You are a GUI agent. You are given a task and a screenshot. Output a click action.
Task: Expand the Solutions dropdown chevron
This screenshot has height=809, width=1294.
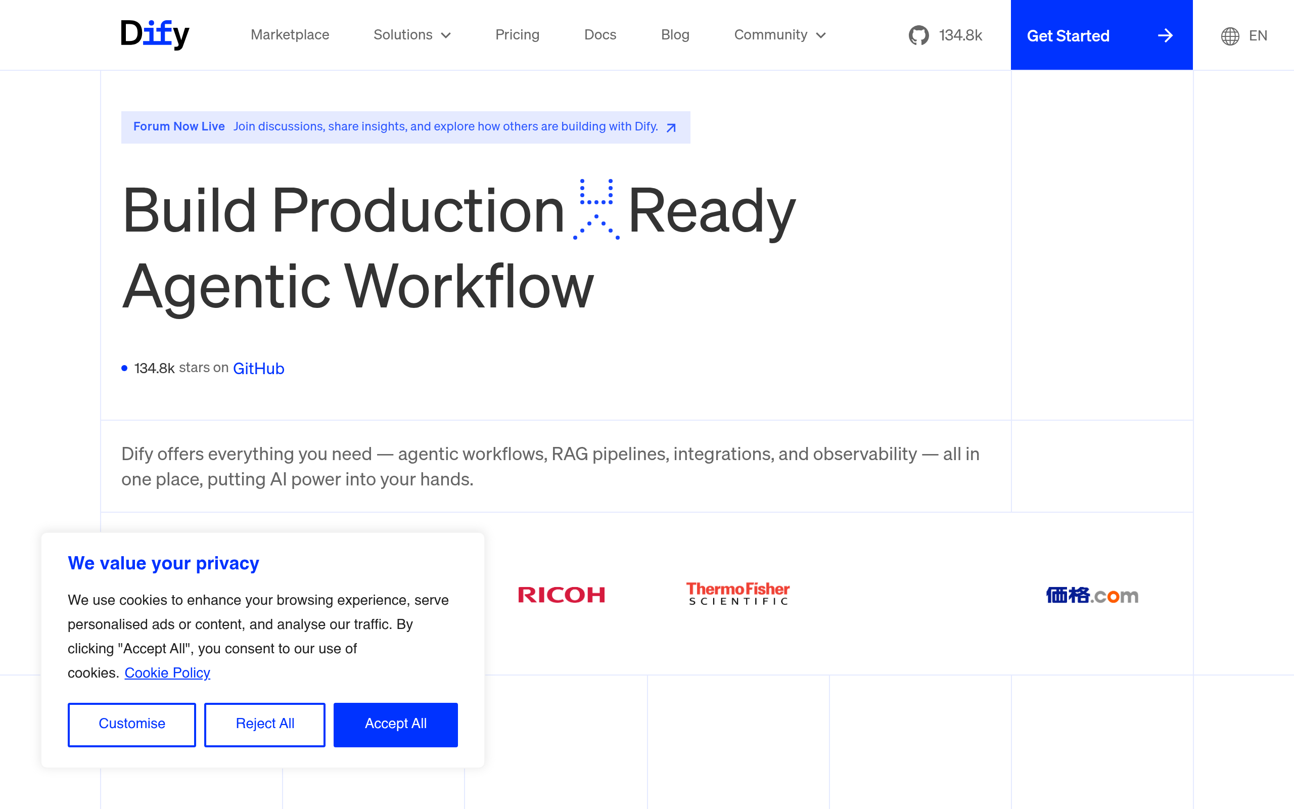click(x=446, y=35)
